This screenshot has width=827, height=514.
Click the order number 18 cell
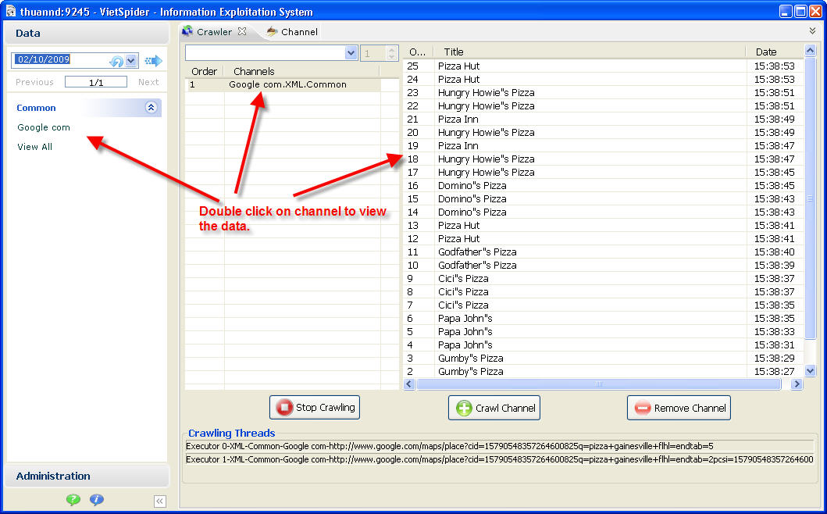point(413,159)
